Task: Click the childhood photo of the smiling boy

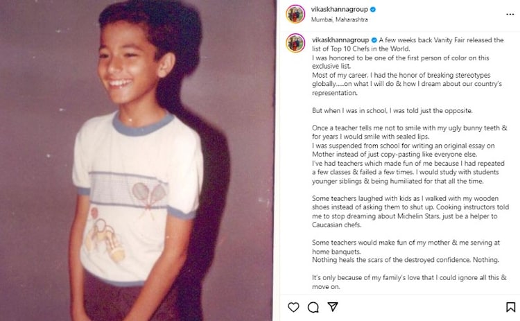Action: point(138,161)
